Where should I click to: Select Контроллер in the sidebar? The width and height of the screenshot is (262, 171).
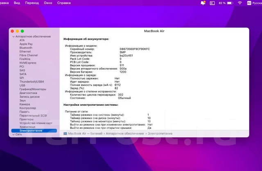pos(27,108)
